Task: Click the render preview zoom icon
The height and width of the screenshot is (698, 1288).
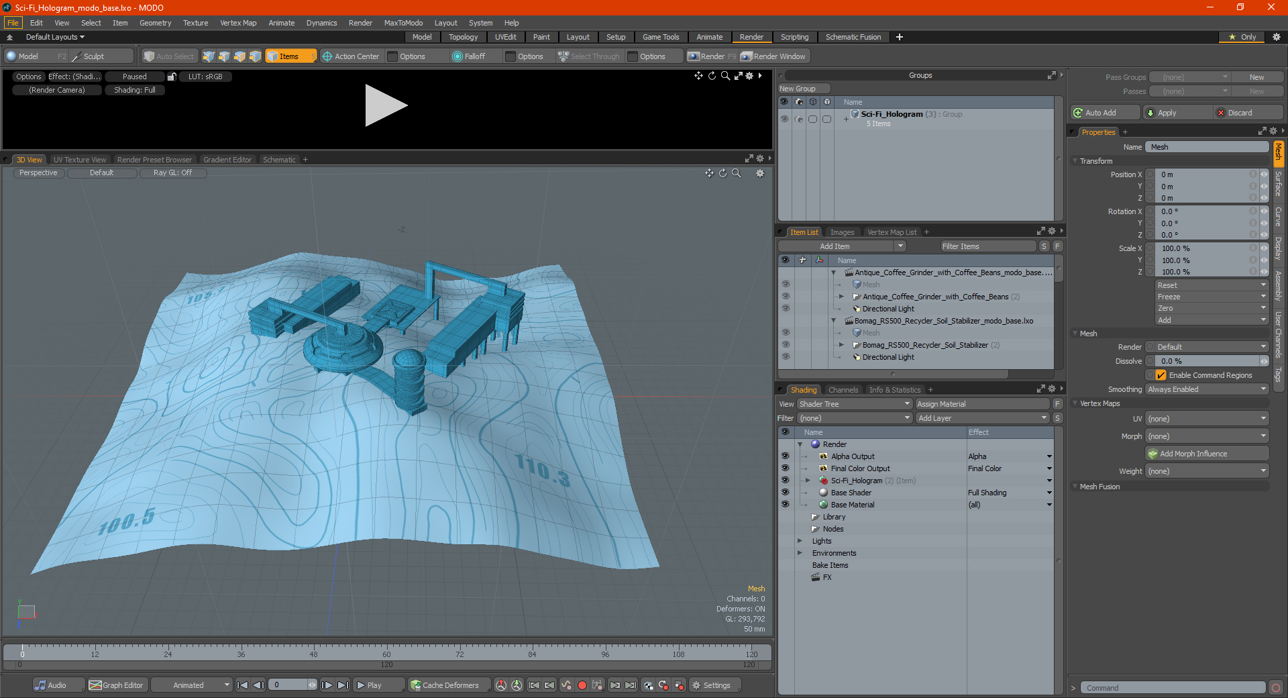Action: (725, 76)
